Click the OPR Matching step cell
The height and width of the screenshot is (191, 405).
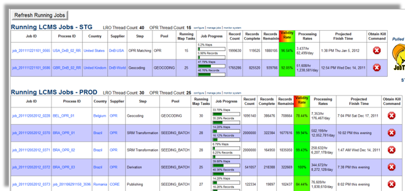pos(140,51)
